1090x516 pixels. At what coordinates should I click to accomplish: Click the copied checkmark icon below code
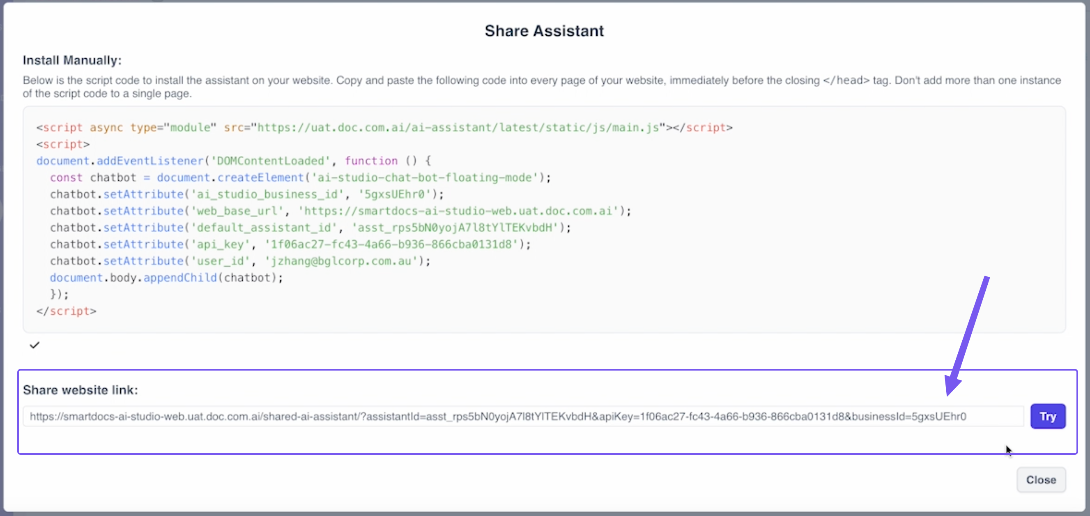pyautogui.click(x=34, y=345)
